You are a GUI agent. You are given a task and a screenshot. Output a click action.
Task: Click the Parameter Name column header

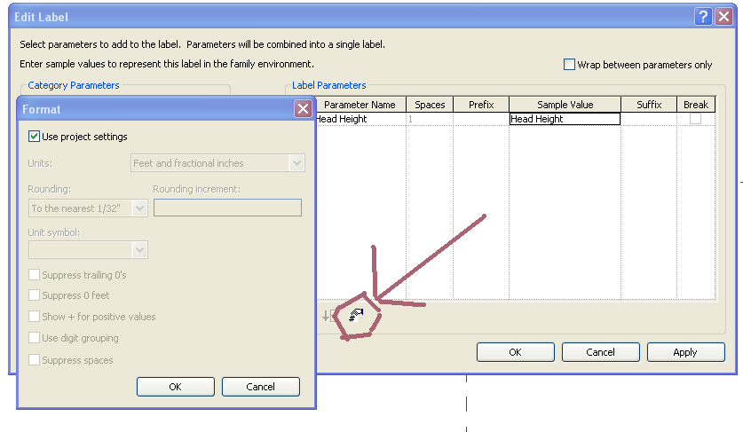[x=360, y=105]
